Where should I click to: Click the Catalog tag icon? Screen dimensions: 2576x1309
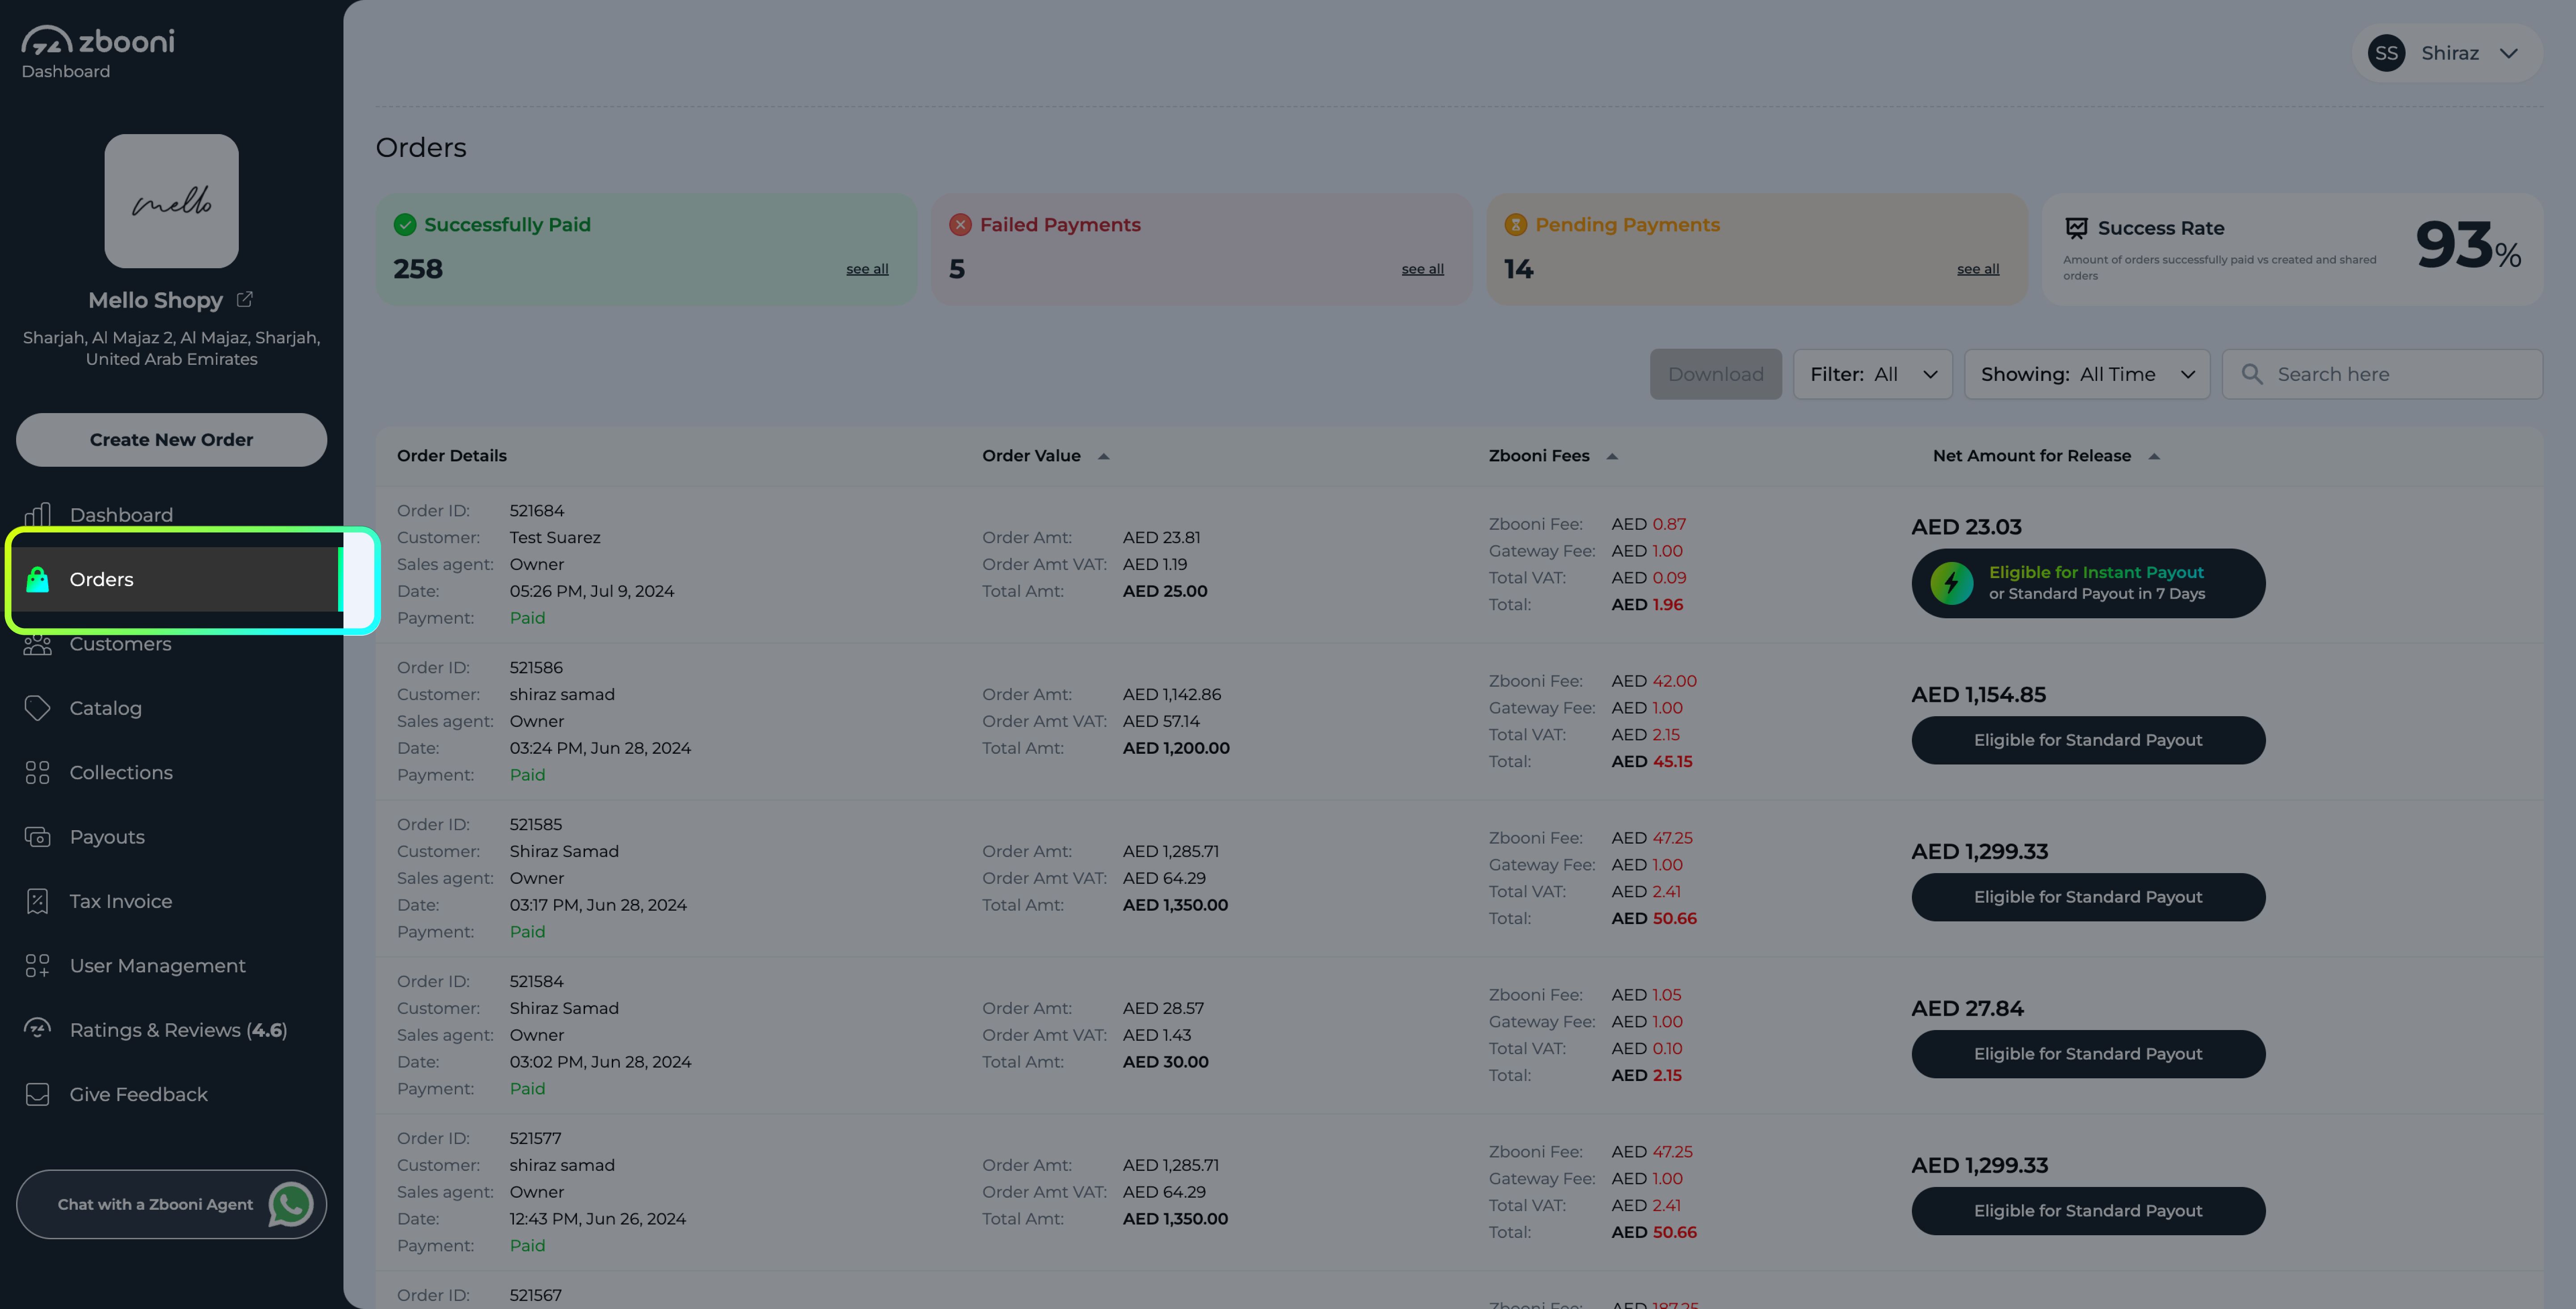pyautogui.click(x=37, y=708)
